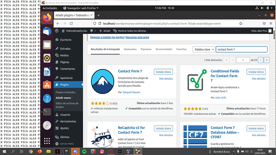The image size is (276, 155).
Task: Select the Destacados tab
Action: coord(130,49)
